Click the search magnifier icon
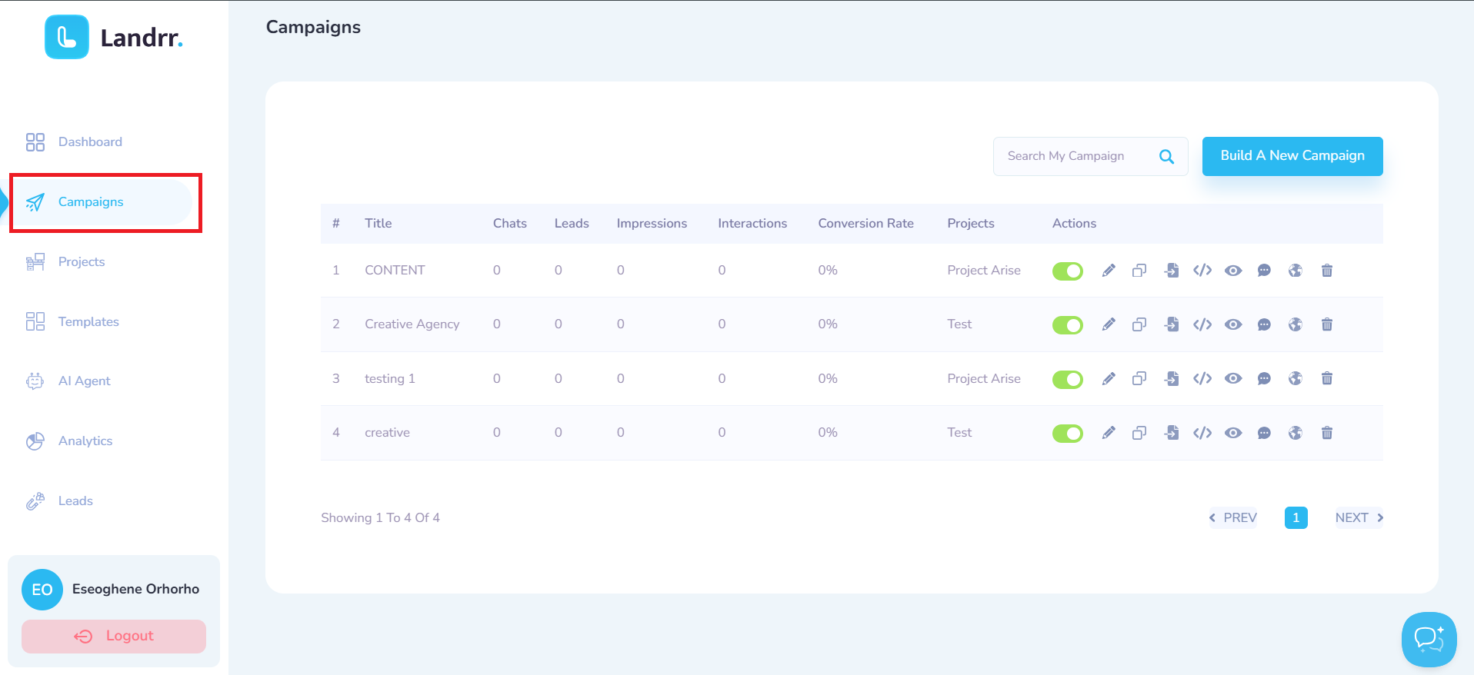 click(1166, 156)
